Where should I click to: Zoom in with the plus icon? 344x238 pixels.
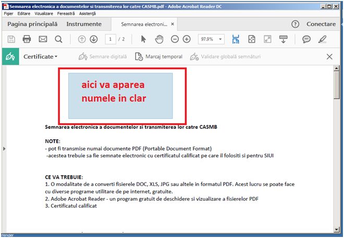coord(187,39)
